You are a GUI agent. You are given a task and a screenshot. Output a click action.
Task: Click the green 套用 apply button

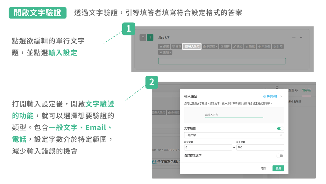pos(278,168)
